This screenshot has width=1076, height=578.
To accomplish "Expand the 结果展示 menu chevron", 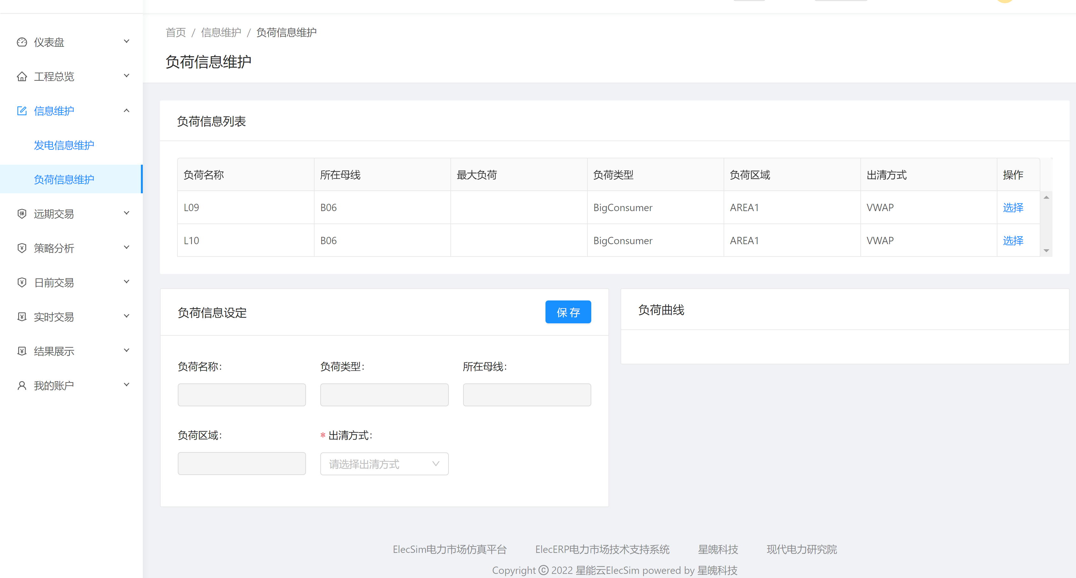I will point(127,350).
